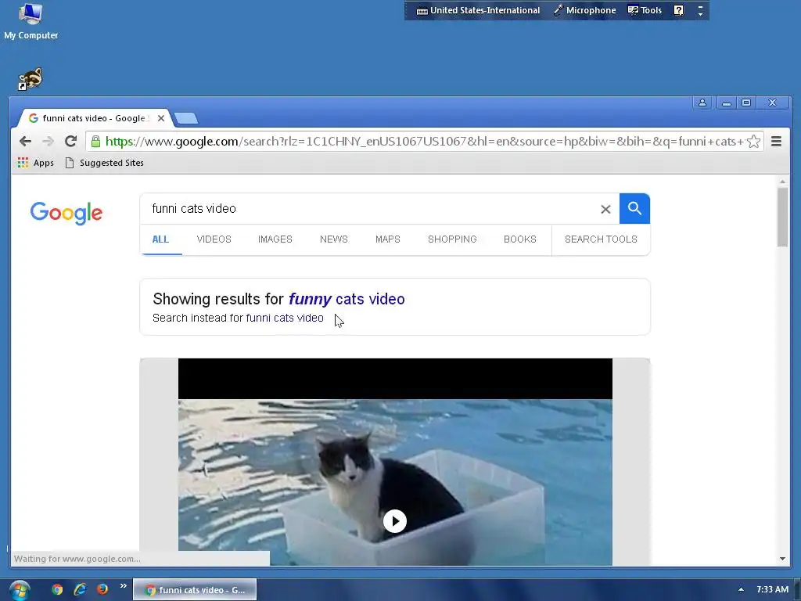Open the Chrome hamburger menu
Image resolution: width=801 pixels, height=601 pixels.
[x=776, y=142]
